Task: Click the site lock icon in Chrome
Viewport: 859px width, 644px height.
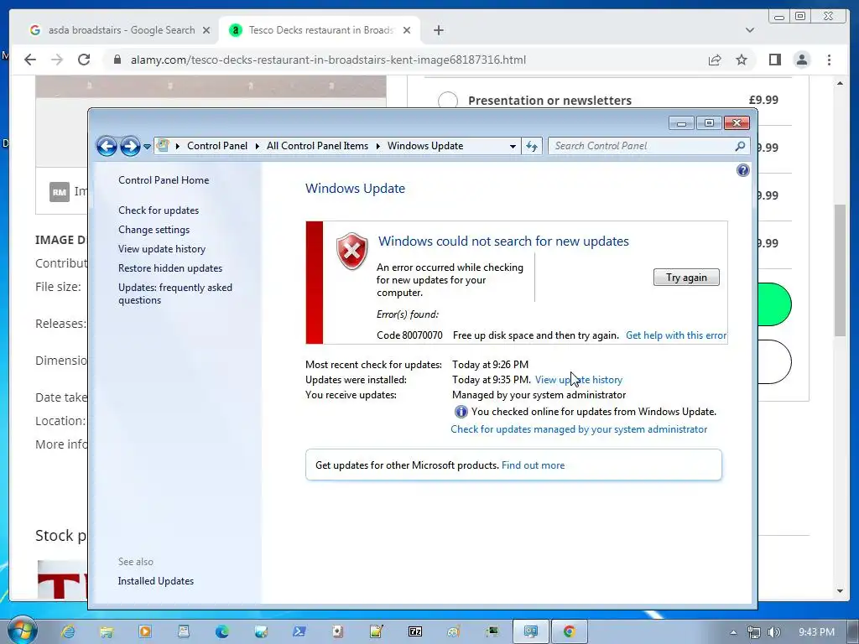Action: 117,60
